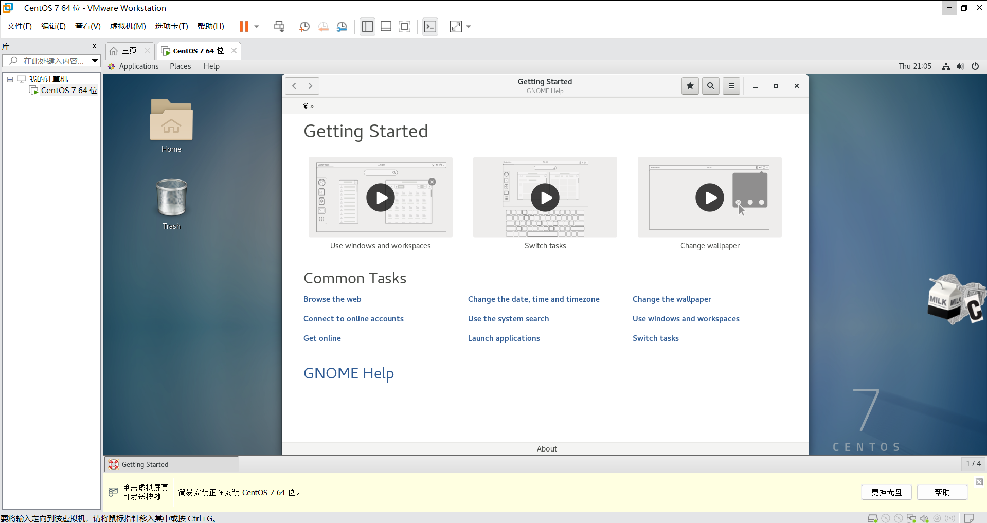
Task: Open the Places menu
Action: (181, 66)
